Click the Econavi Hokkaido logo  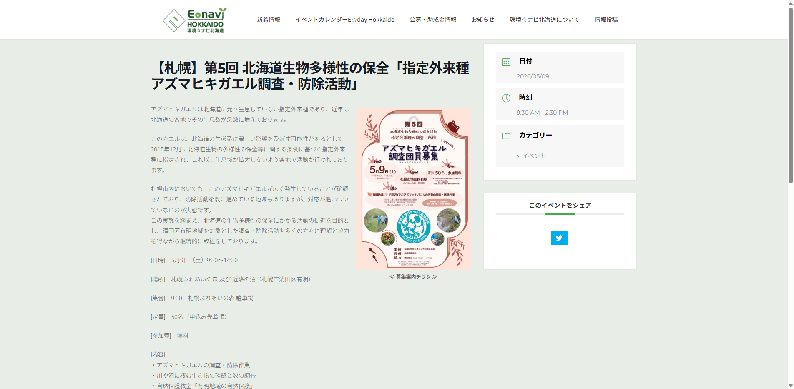(x=195, y=20)
